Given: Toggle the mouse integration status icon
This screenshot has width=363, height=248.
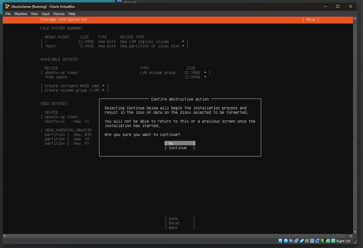Looking at the screenshot, I should click(328, 241).
